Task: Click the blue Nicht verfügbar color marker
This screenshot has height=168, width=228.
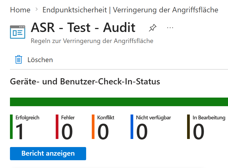Action: pos(132,127)
